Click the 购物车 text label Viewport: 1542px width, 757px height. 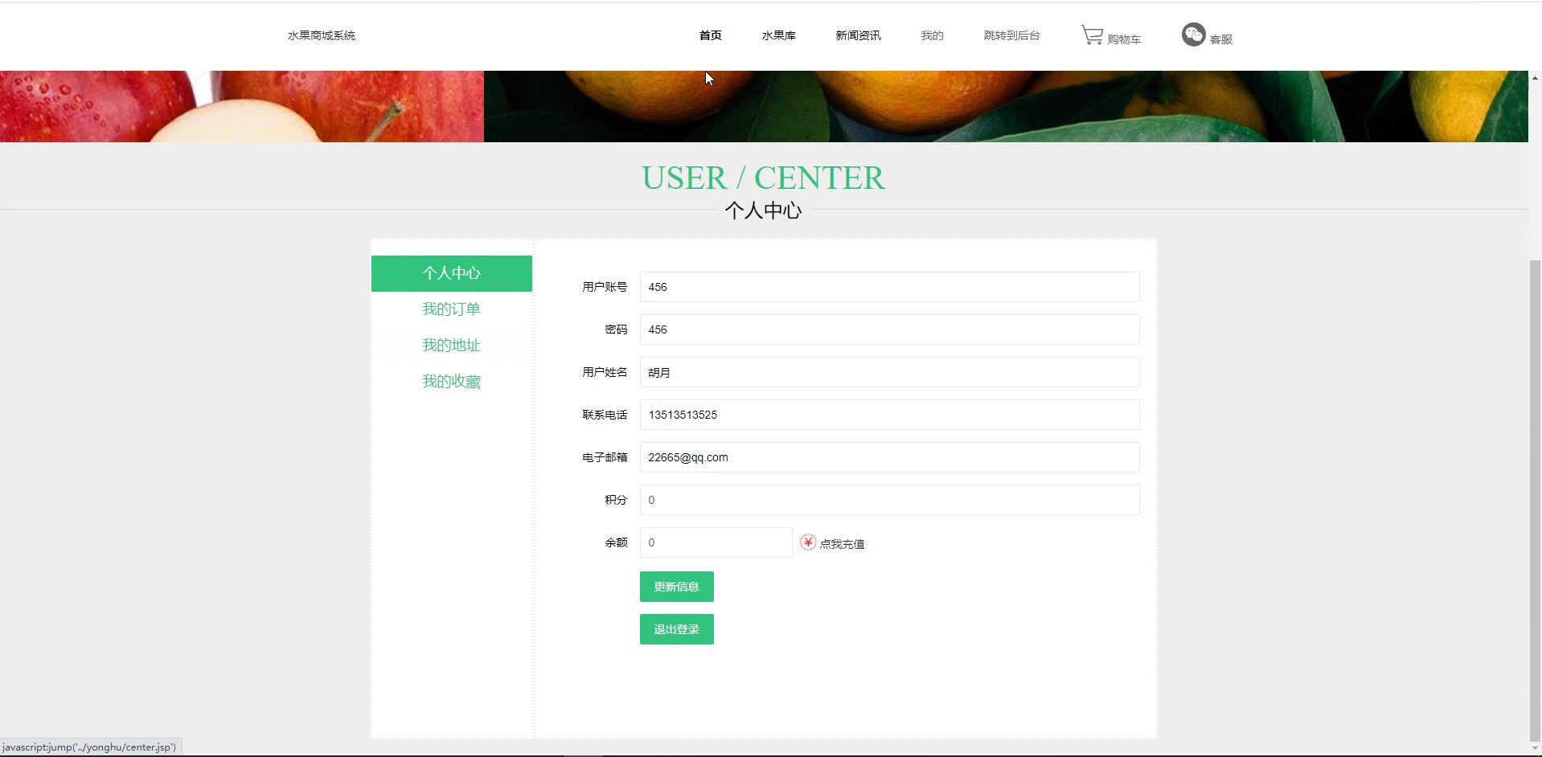point(1124,39)
